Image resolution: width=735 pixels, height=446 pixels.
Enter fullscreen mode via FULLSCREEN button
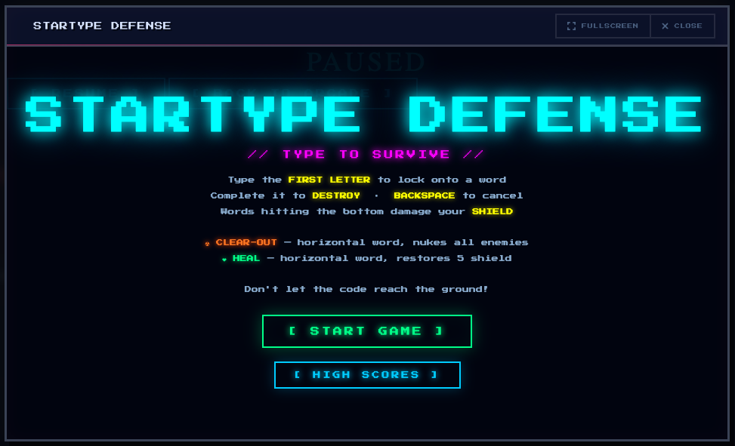tap(603, 26)
